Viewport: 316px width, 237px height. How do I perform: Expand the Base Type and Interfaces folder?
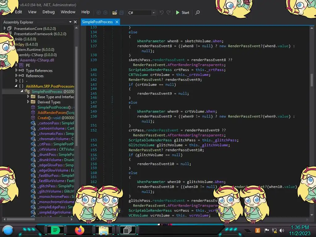pyautogui.click(x=28, y=97)
